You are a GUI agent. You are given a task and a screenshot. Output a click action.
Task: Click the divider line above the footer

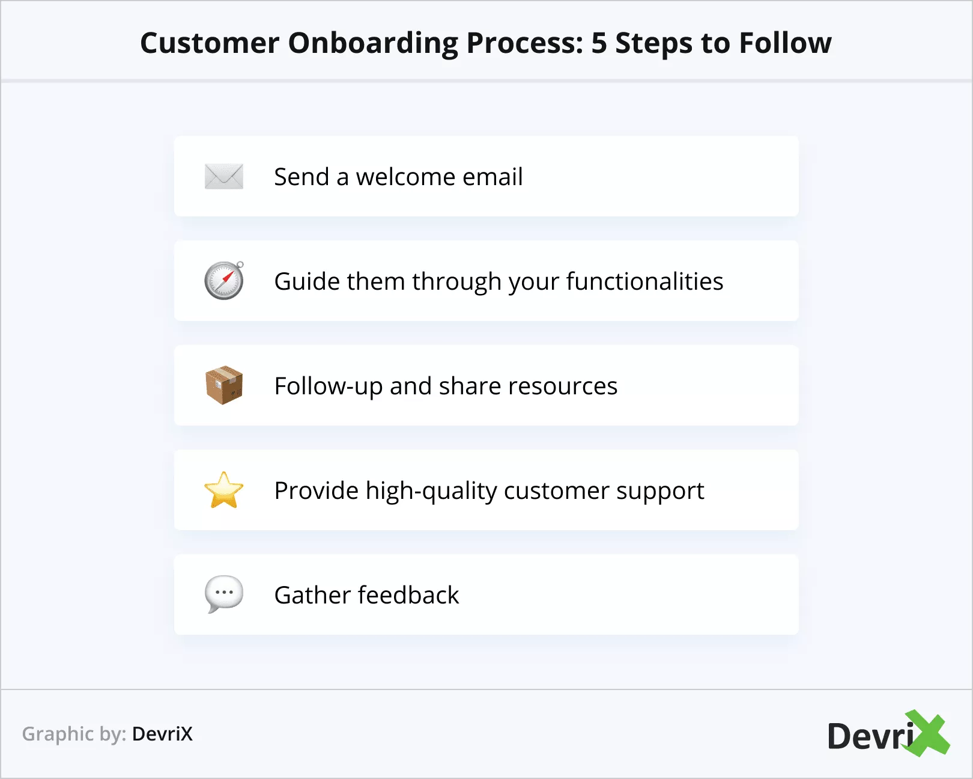pos(486,689)
